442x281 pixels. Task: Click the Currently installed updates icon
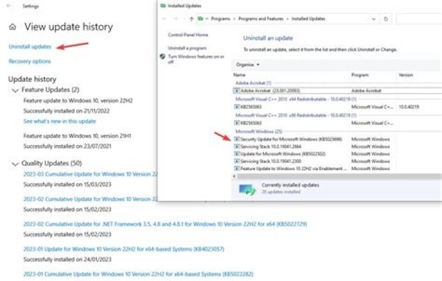[247, 189]
